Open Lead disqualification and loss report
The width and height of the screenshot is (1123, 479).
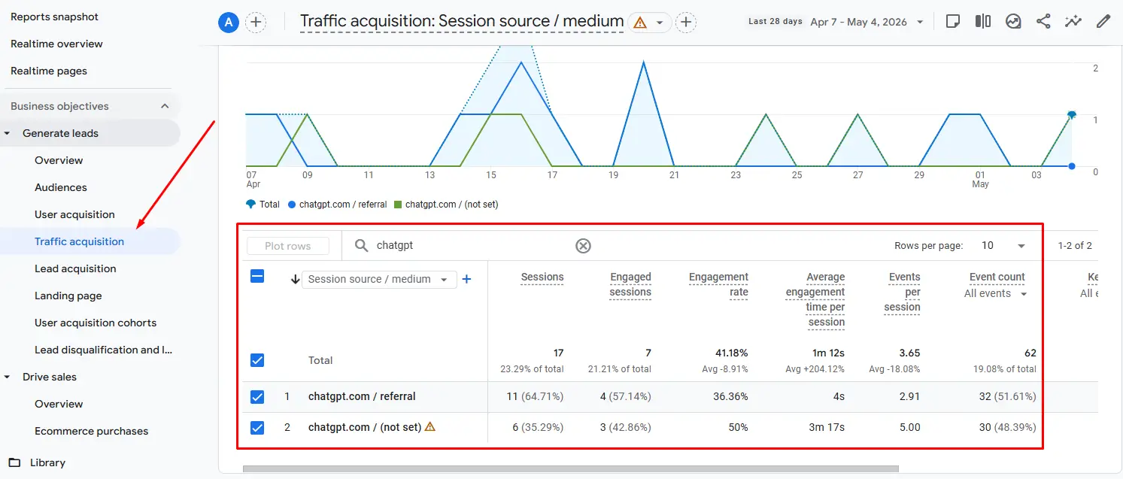104,350
